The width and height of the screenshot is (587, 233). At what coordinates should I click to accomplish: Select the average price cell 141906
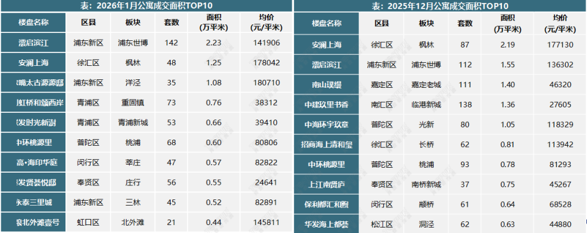point(266,43)
